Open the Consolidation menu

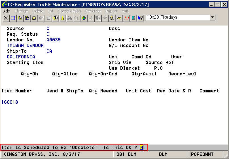69,11
